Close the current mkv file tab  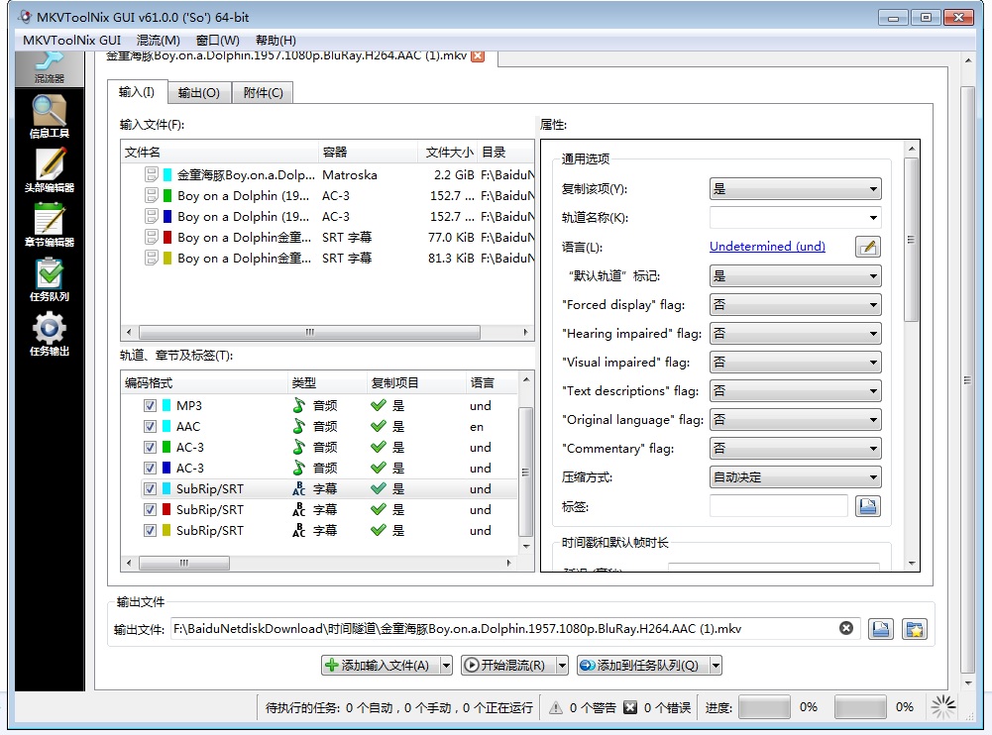coord(478,56)
